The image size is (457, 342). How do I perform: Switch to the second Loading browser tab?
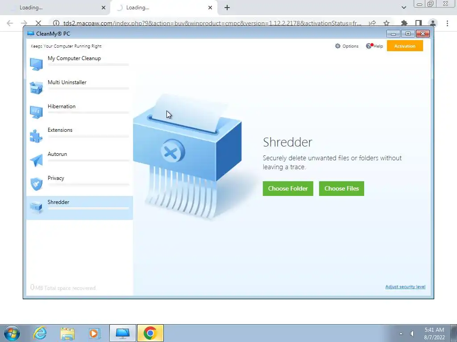point(164,8)
